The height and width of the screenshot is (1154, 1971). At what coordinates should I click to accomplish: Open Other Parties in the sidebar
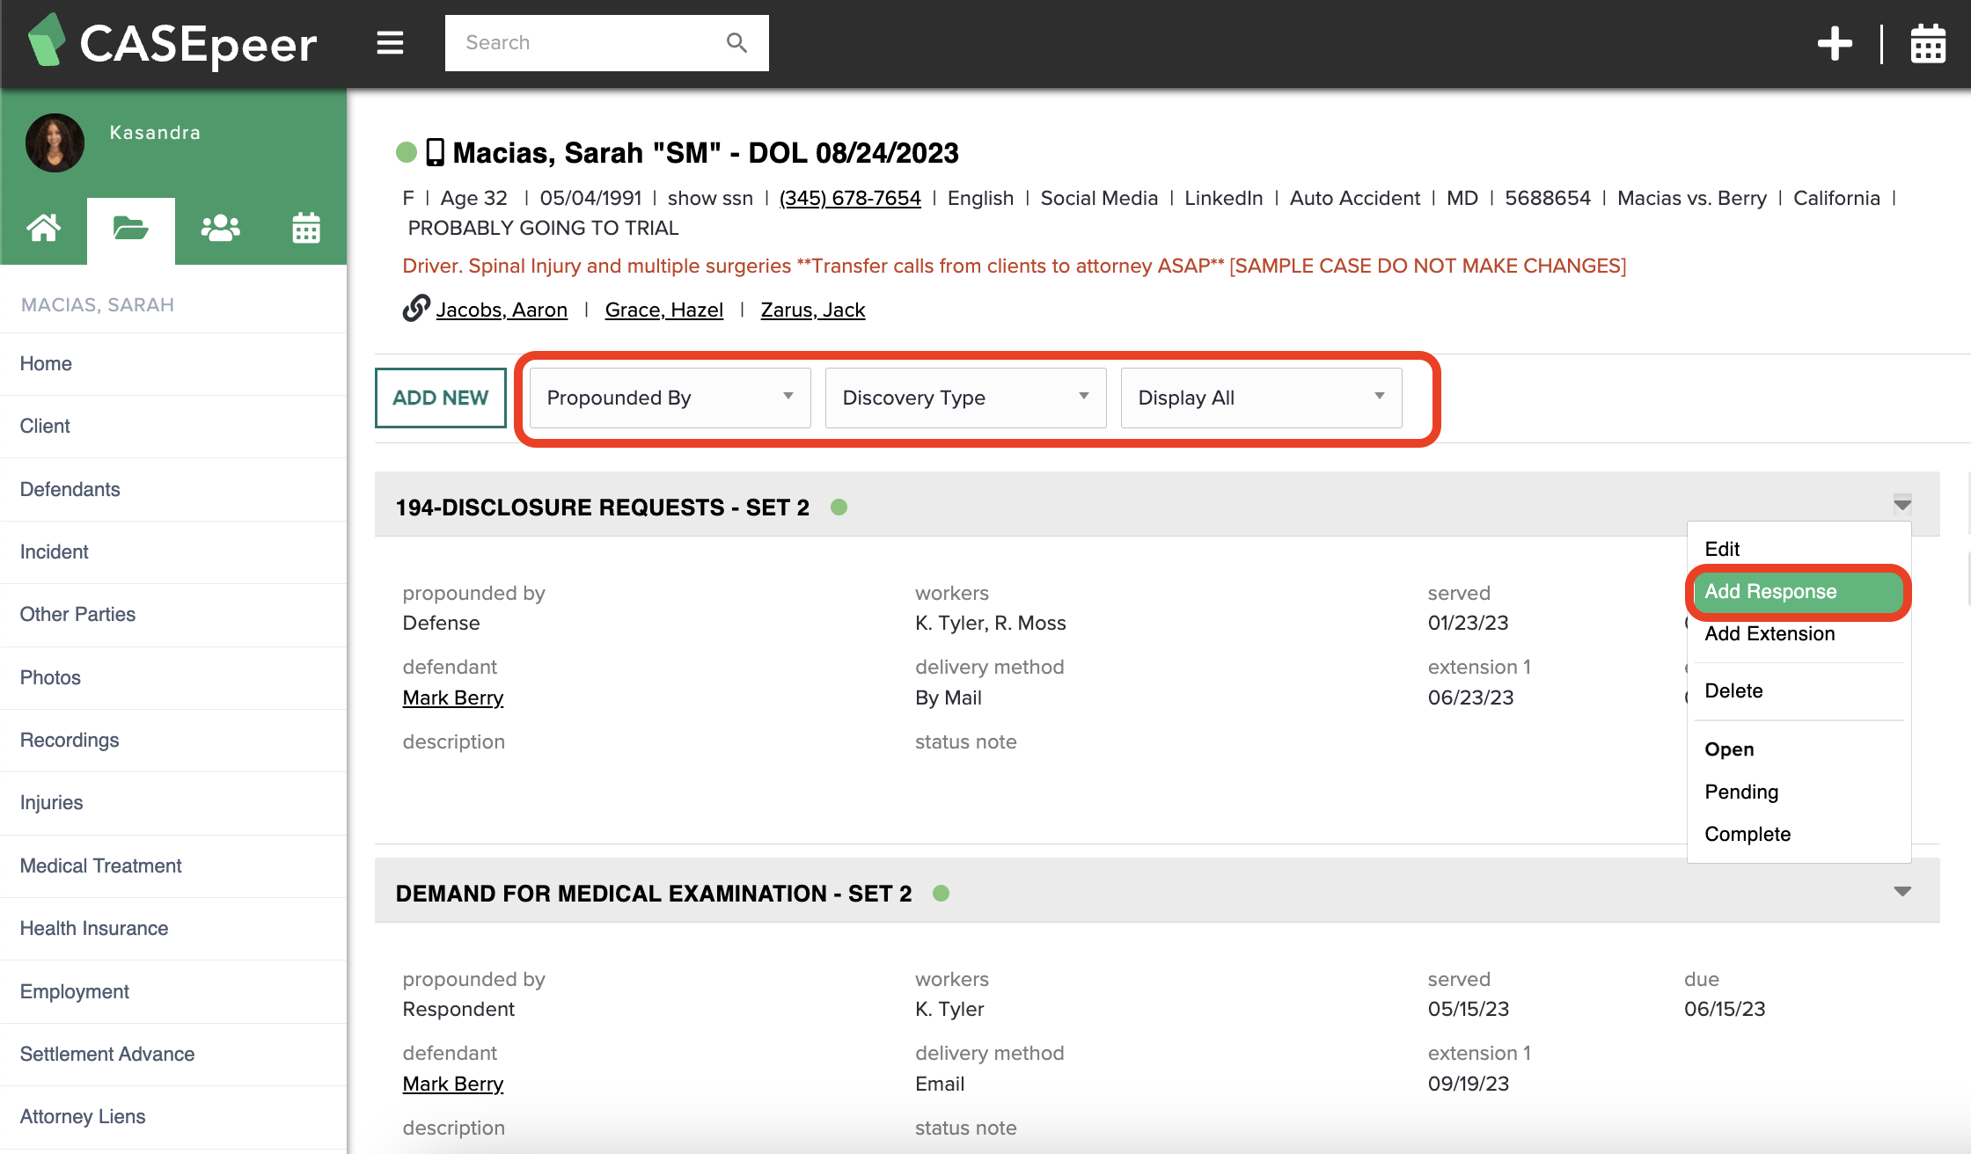point(173,614)
